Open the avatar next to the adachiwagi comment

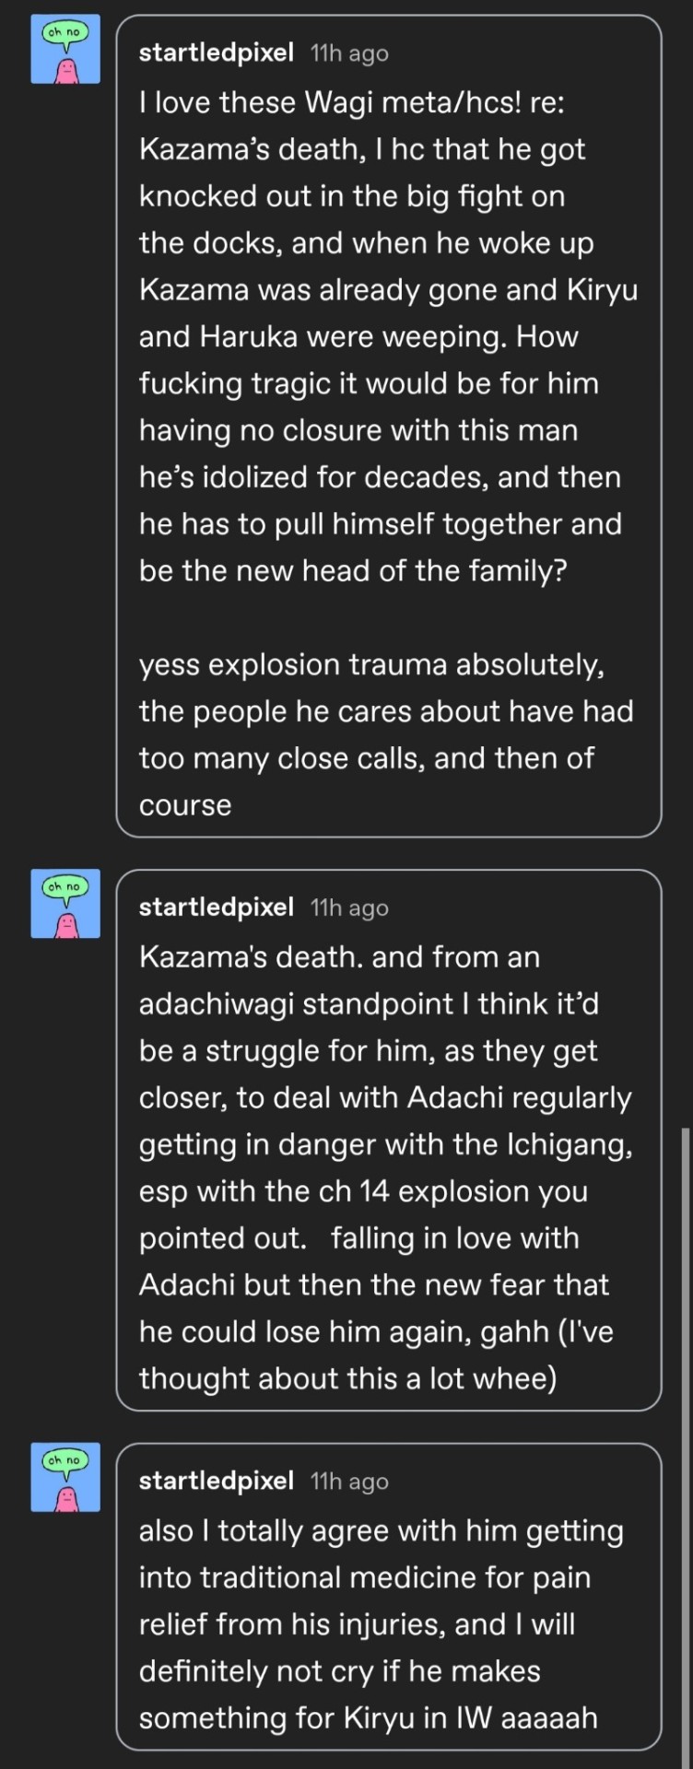pos(65,904)
